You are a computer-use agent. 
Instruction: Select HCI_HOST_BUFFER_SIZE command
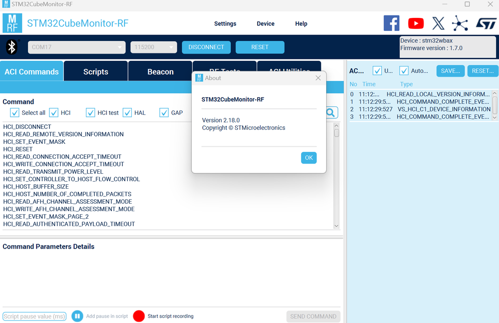pos(35,186)
